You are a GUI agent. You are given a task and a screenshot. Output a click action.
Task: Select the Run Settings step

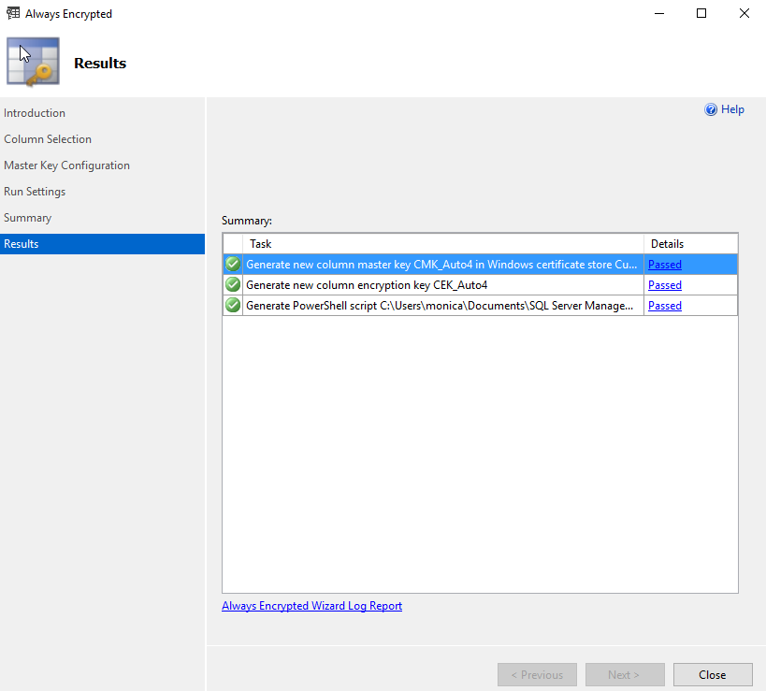click(35, 192)
